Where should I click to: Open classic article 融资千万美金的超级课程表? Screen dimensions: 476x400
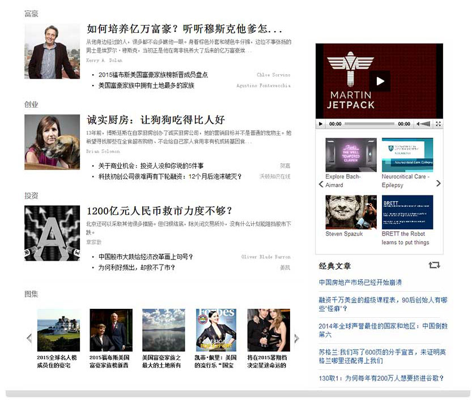pos(383,304)
